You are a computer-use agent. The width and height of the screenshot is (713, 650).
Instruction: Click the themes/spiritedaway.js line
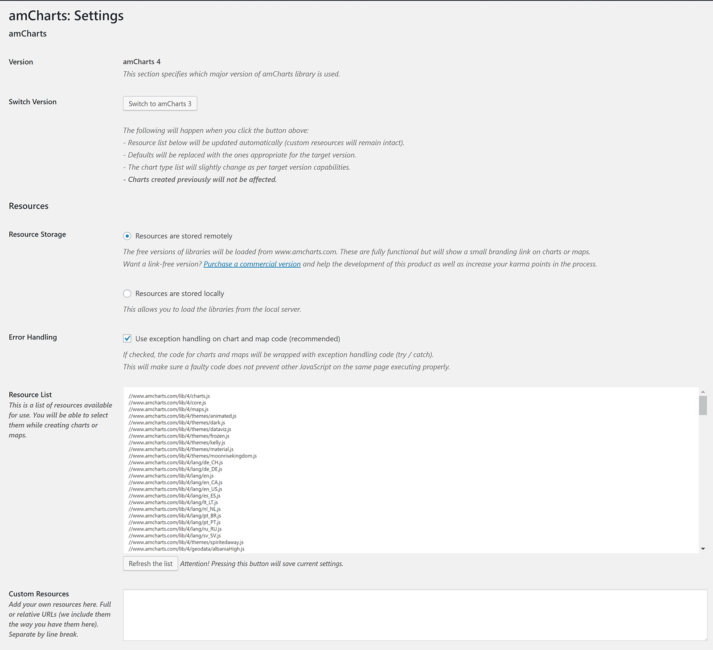(186, 543)
